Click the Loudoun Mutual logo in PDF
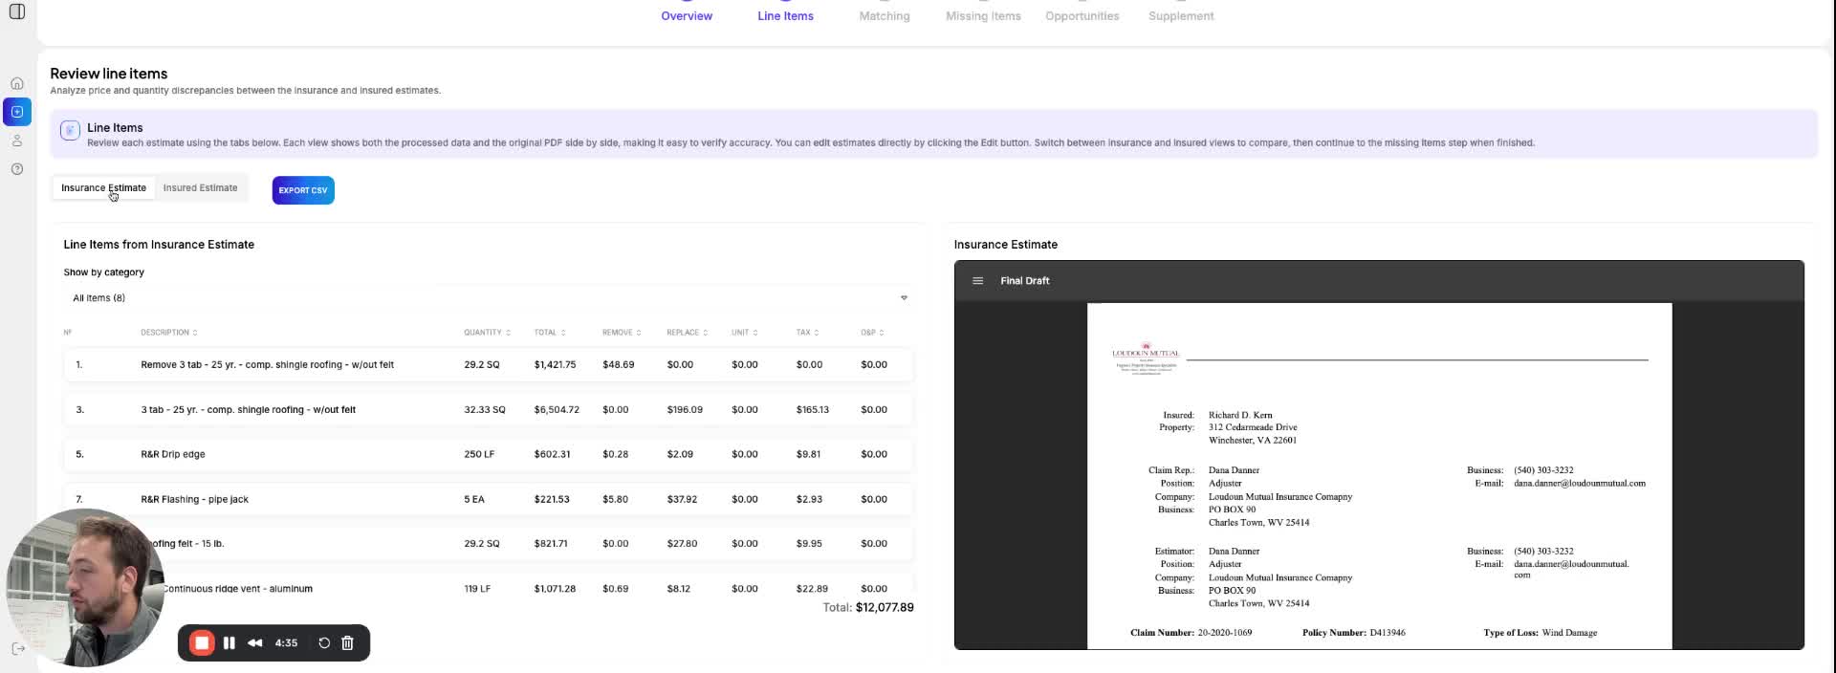 point(1146,358)
